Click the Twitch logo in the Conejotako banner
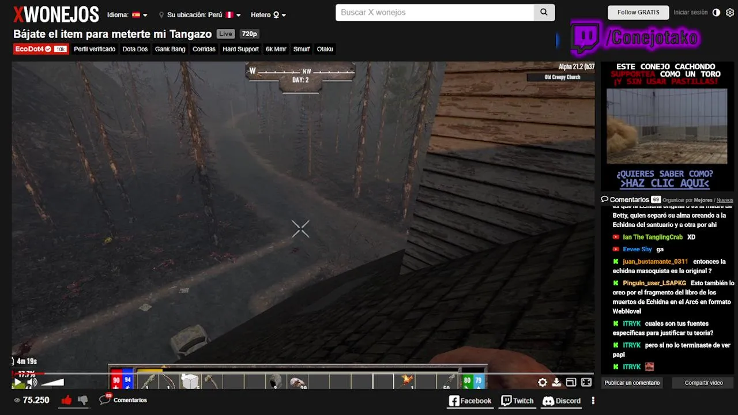 pos(586,38)
